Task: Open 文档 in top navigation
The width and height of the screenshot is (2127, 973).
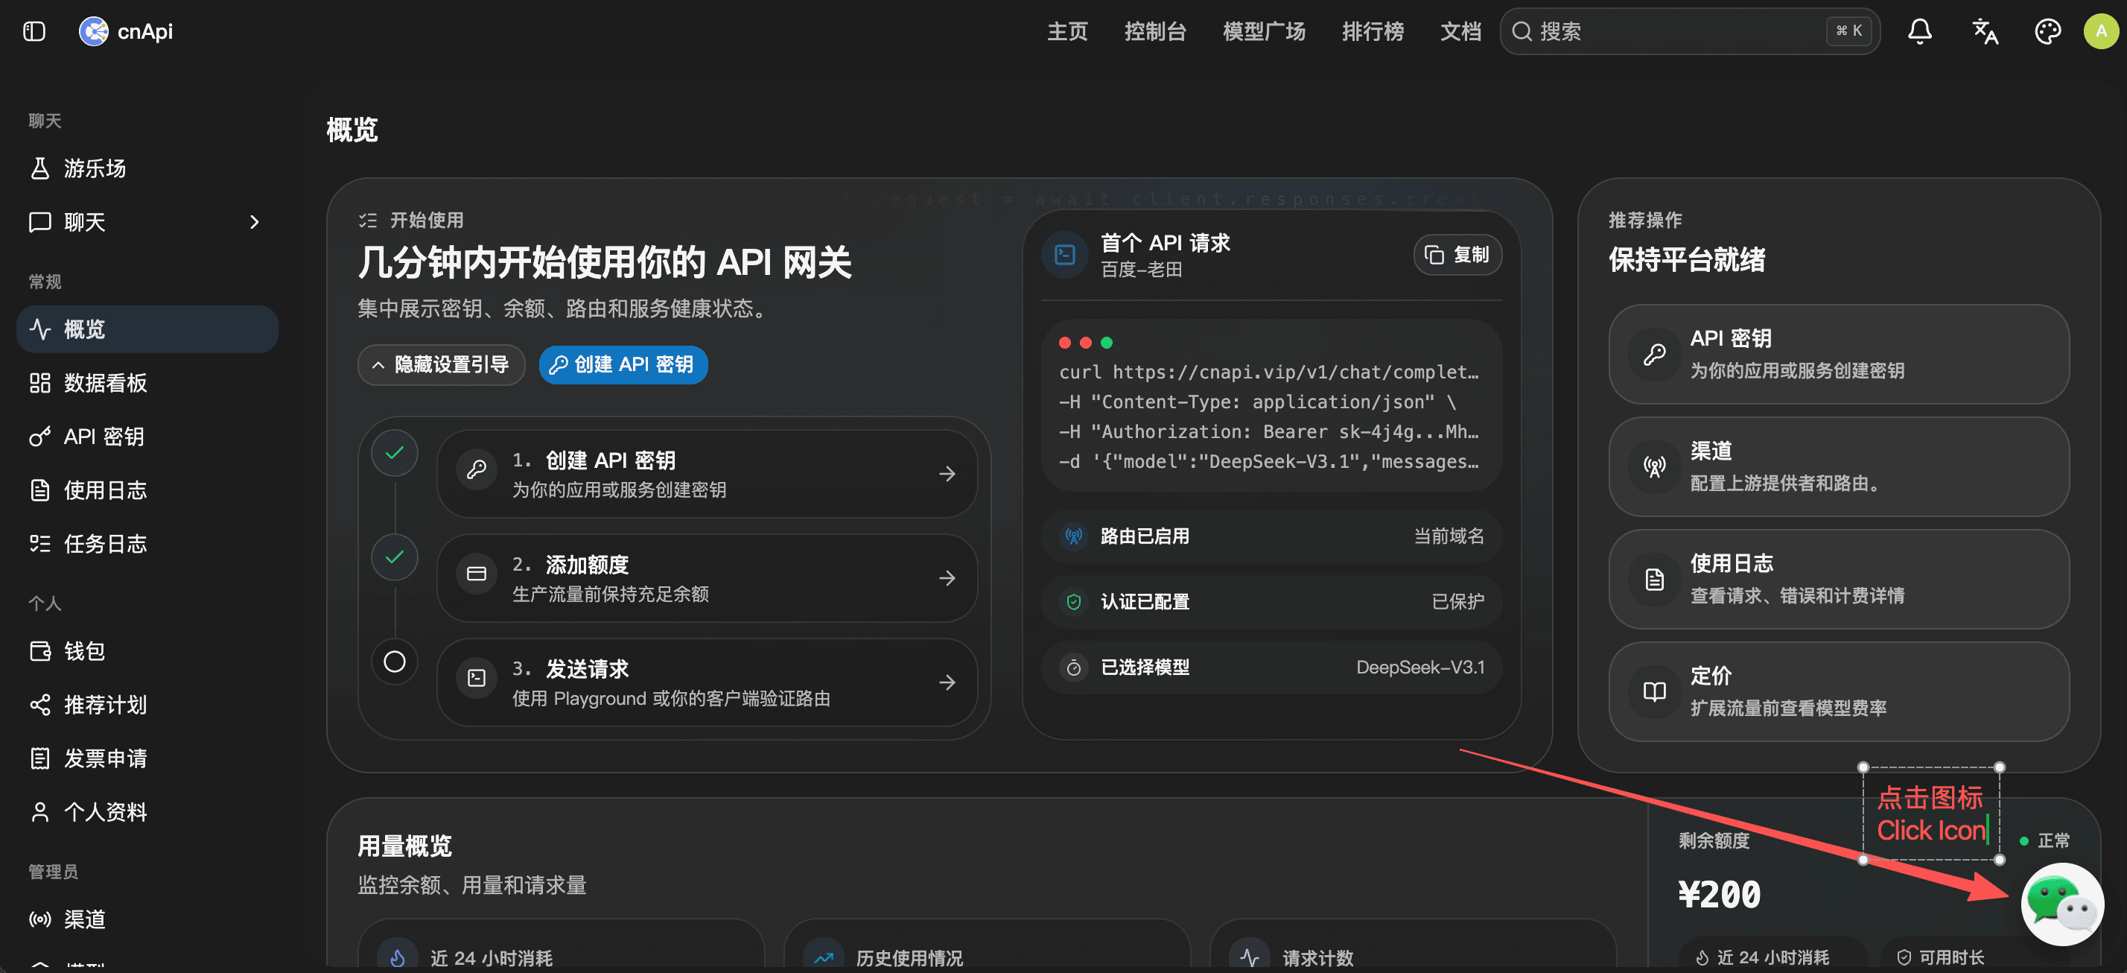Action: (1460, 31)
